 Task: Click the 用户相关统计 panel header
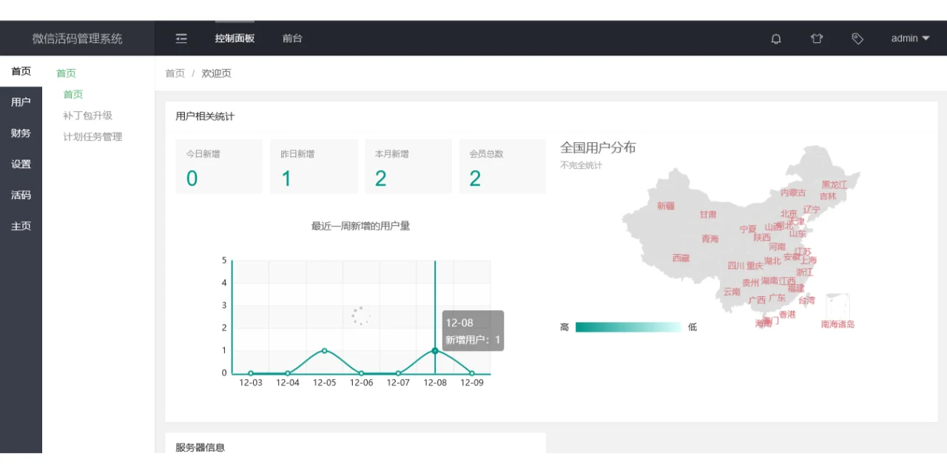[205, 116]
